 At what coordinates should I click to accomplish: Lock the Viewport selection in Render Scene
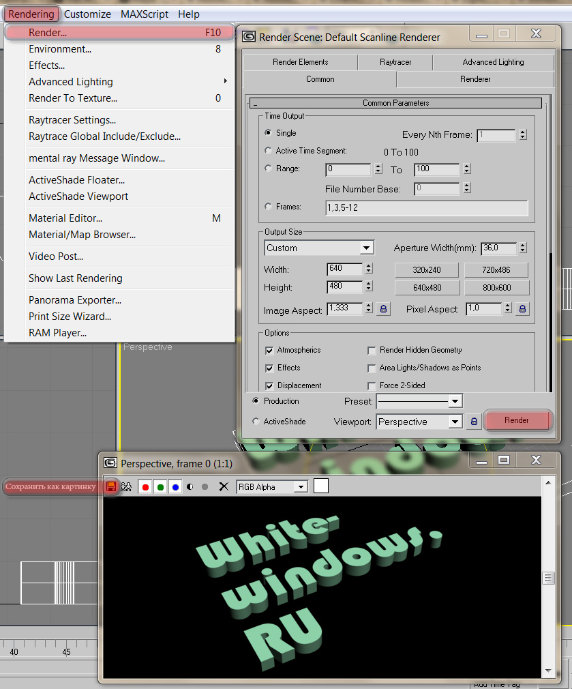474,422
